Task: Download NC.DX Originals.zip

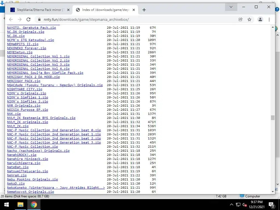Action: (25, 32)
